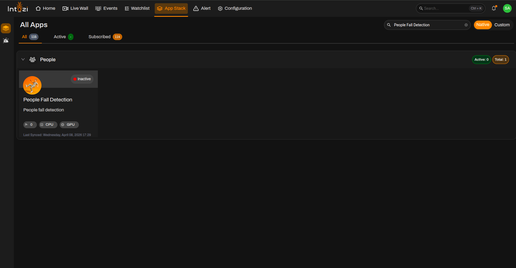Click the Total: 1 badge
The height and width of the screenshot is (268, 516).
pyautogui.click(x=501, y=60)
